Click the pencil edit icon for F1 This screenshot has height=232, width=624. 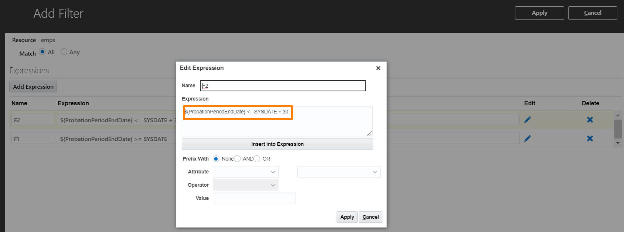(x=528, y=138)
